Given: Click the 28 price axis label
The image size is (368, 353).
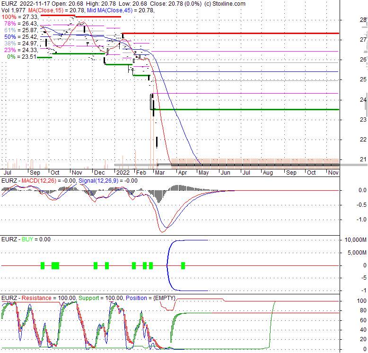Looking at the screenshot, I should tap(363, 20).
